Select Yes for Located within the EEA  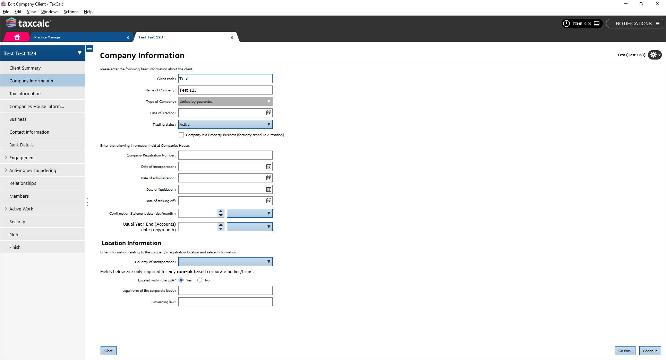point(181,280)
